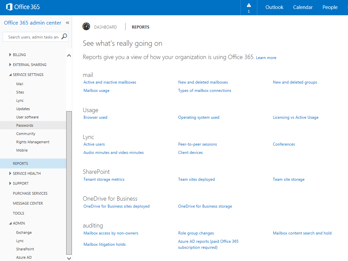Open Mailbox content search and hold

pos(302,233)
